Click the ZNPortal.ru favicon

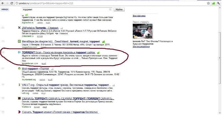[x=19, y=27]
